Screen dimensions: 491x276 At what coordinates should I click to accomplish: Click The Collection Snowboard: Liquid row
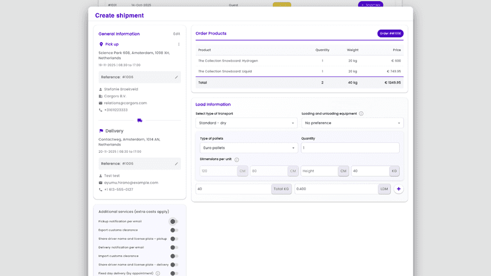tap(299, 71)
